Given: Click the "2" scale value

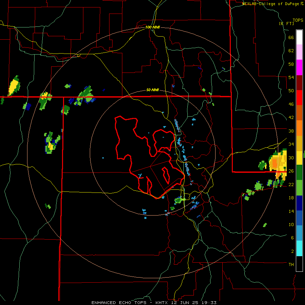Looking at the screenshot, I should click(292, 251).
